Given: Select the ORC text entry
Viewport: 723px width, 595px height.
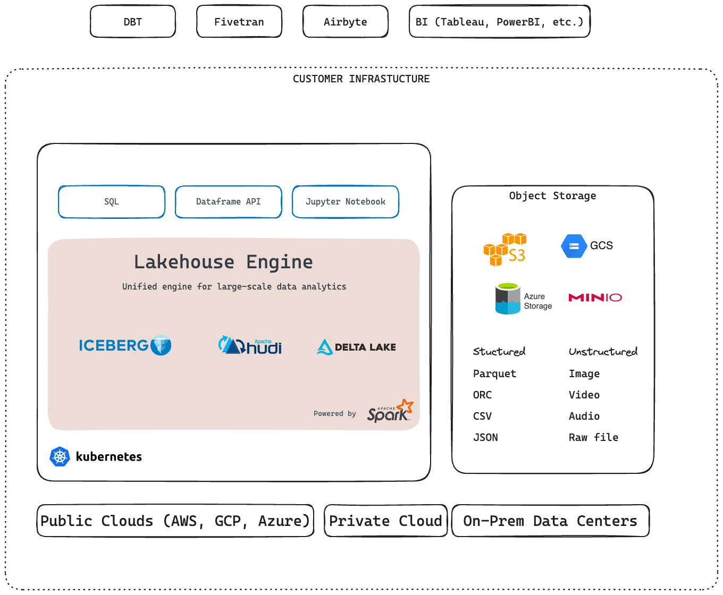Looking at the screenshot, I should pyautogui.click(x=483, y=395).
